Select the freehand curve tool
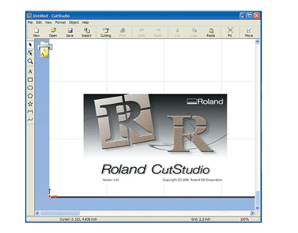Image resolution: width=298 pixels, height=233 pixels. (30, 120)
